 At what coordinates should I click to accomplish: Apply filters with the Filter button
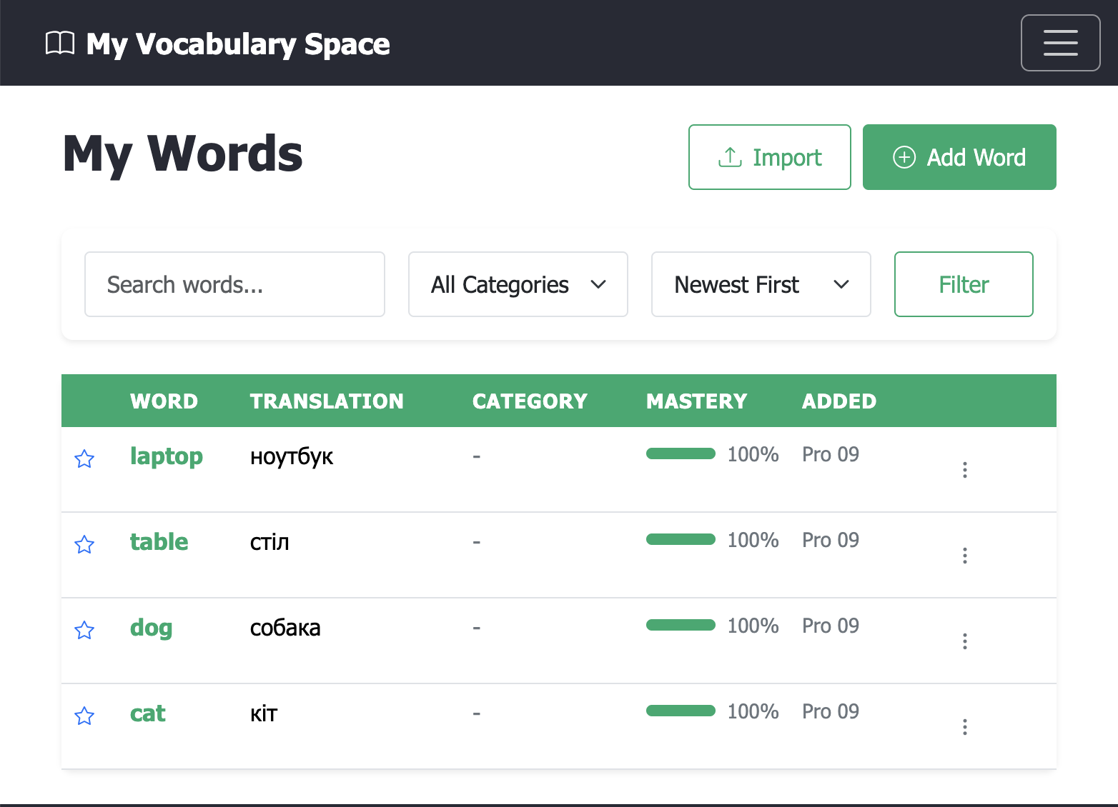964,284
